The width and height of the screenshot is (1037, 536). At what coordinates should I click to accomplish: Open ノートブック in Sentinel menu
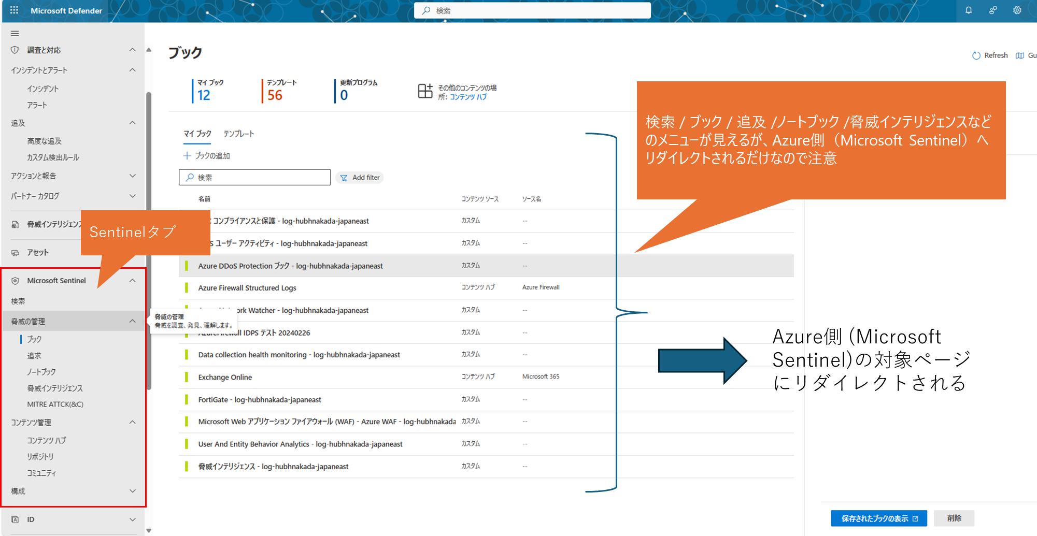point(41,372)
